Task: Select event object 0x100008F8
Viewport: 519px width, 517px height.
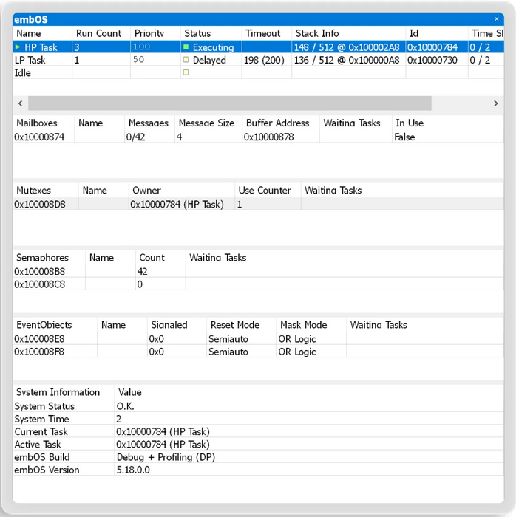Action: pyautogui.click(x=39, y=352)
